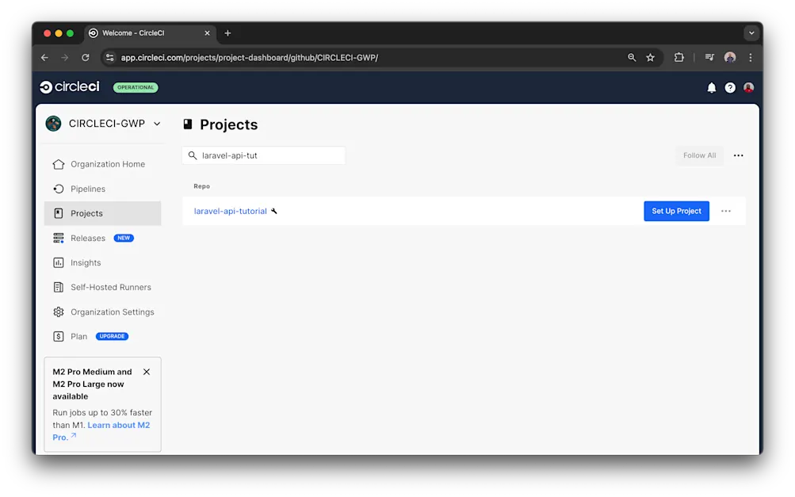Screen dimensions: 795x497
Task: Open the laravel-api-tutorial repository link
Action: (231, 211)
